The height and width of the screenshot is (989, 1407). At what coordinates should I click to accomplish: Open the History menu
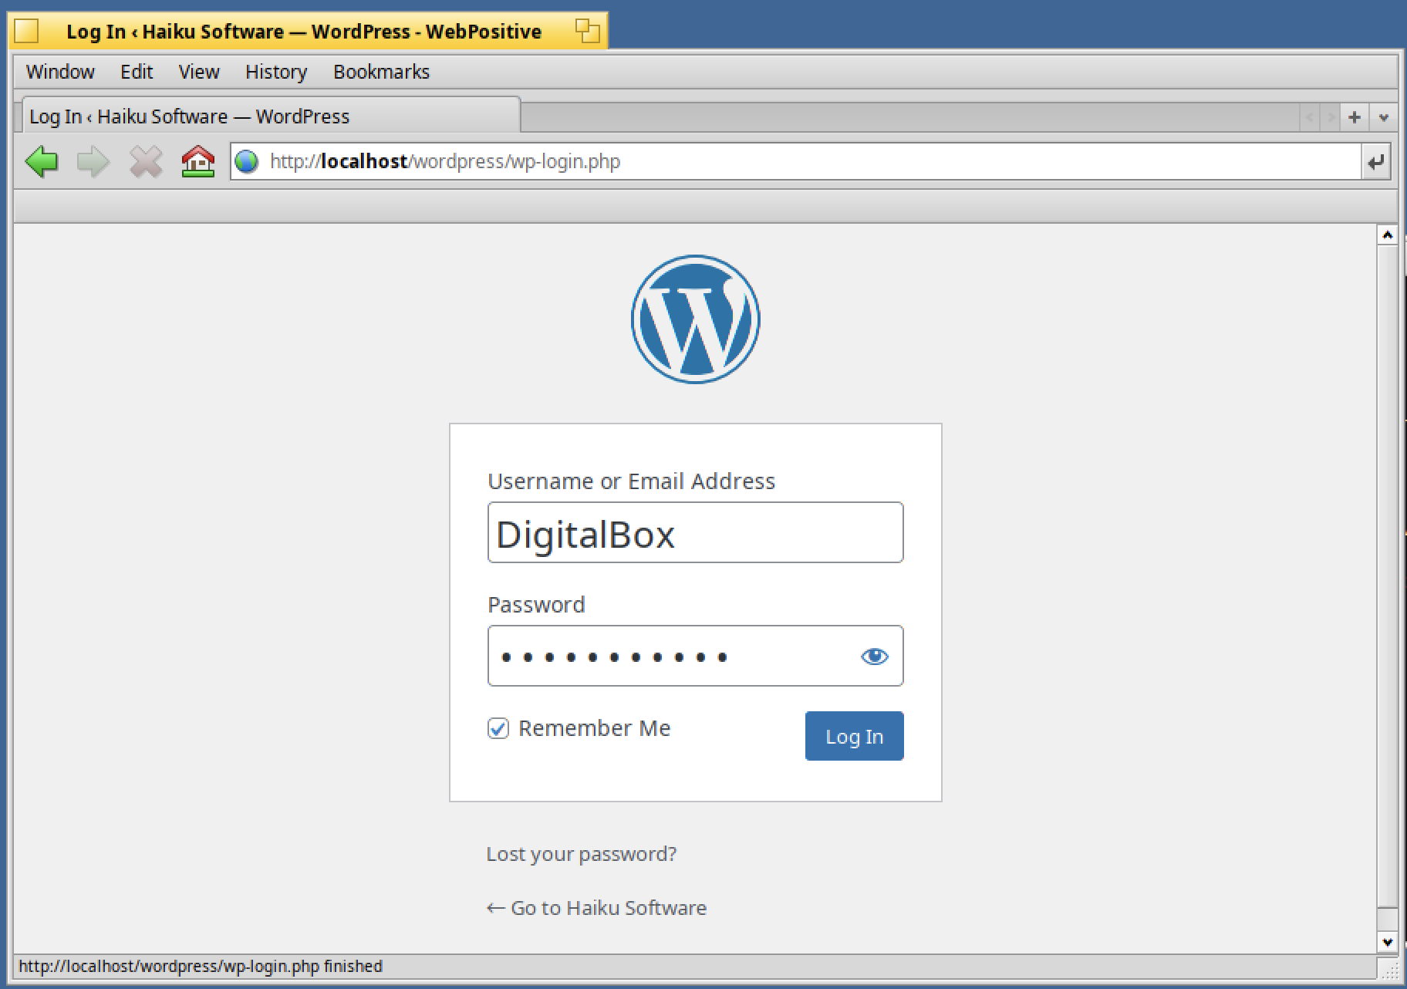276,72
